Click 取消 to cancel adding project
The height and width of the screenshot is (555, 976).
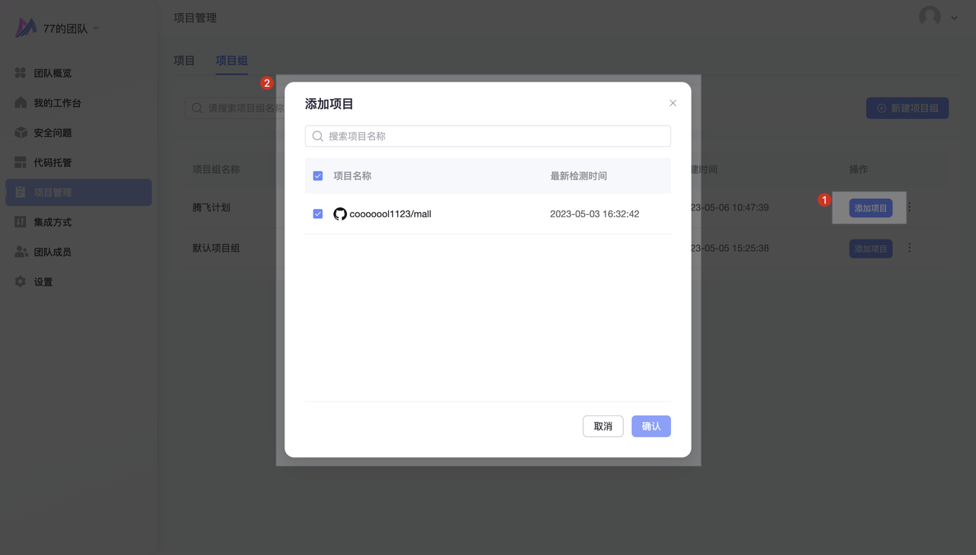pyautogui.click(x=602, y=426)
